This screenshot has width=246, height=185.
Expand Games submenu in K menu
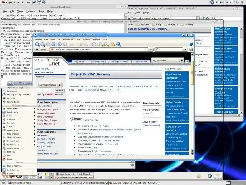(x=19, y=116)
